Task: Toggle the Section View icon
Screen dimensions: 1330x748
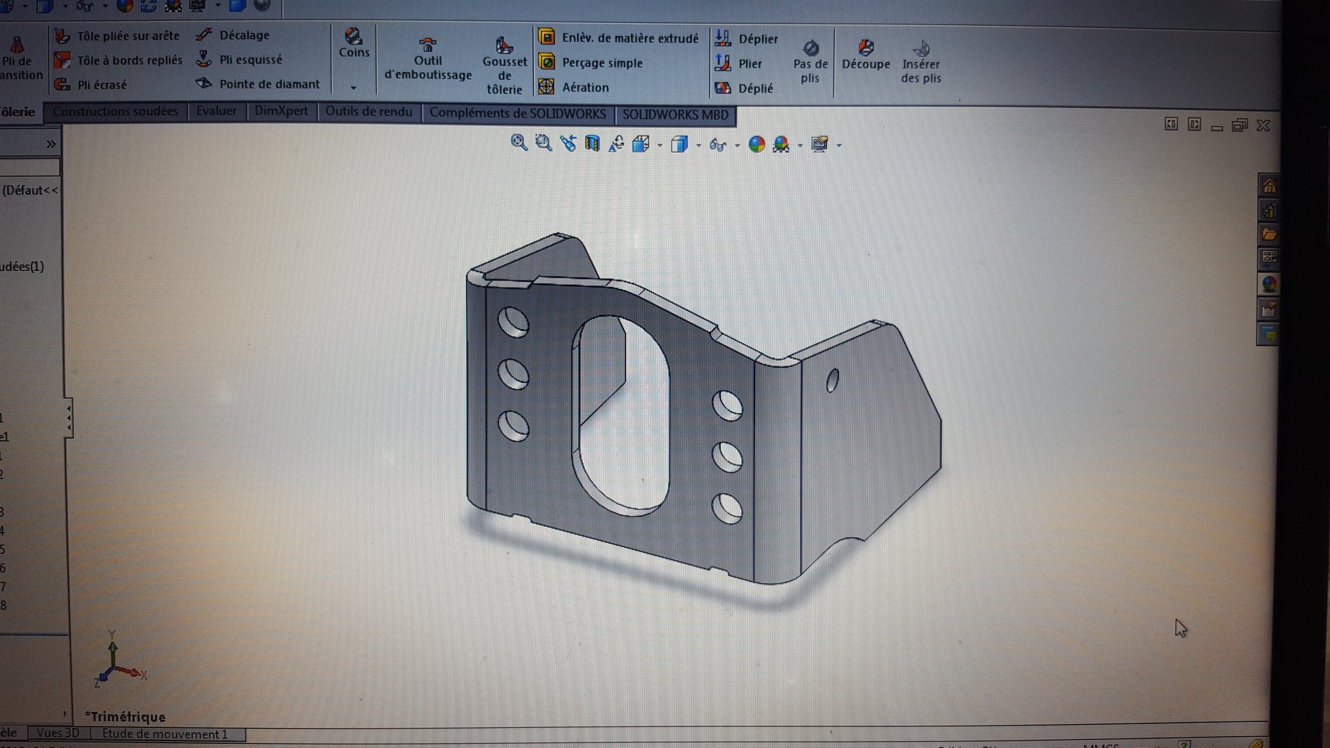Action: pyautogui.click(x=592, y=143)
